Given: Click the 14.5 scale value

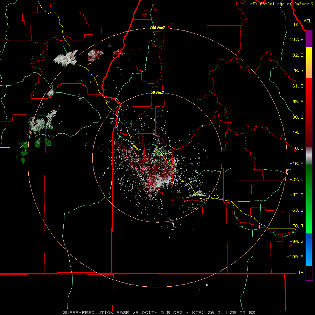Looking at the screenshot, I should [298, 133].
